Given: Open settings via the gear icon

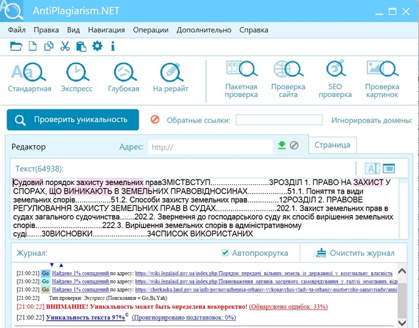Looking at the screenshot, I should pyautogui.click(x=97, y=46).
